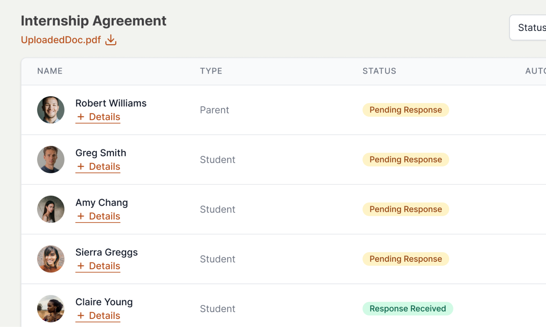Expand Details for Amy Chang
The width and height of the screenshot is (546, 327).
pos(98,216)
